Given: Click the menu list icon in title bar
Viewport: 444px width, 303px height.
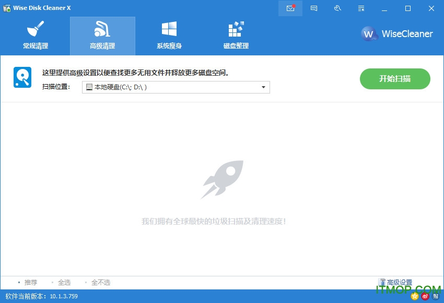Looking at the screenshot, I should coord(361,8).
